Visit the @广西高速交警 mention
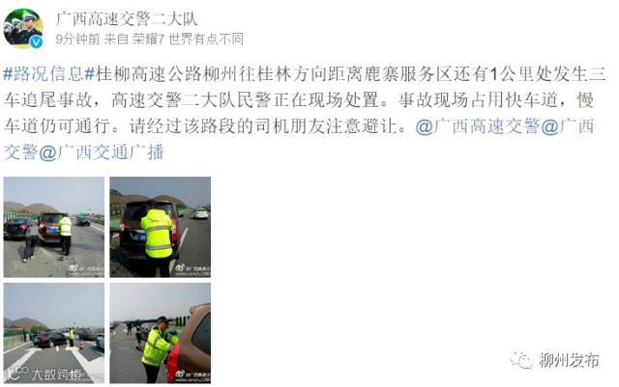The image size is (619, 387). [x=478, y=126]
